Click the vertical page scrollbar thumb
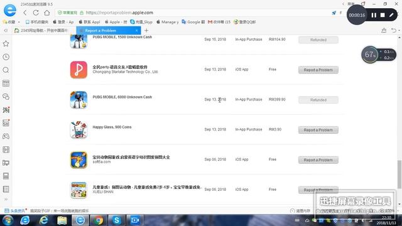402x226 pixels. click(399, 175)
